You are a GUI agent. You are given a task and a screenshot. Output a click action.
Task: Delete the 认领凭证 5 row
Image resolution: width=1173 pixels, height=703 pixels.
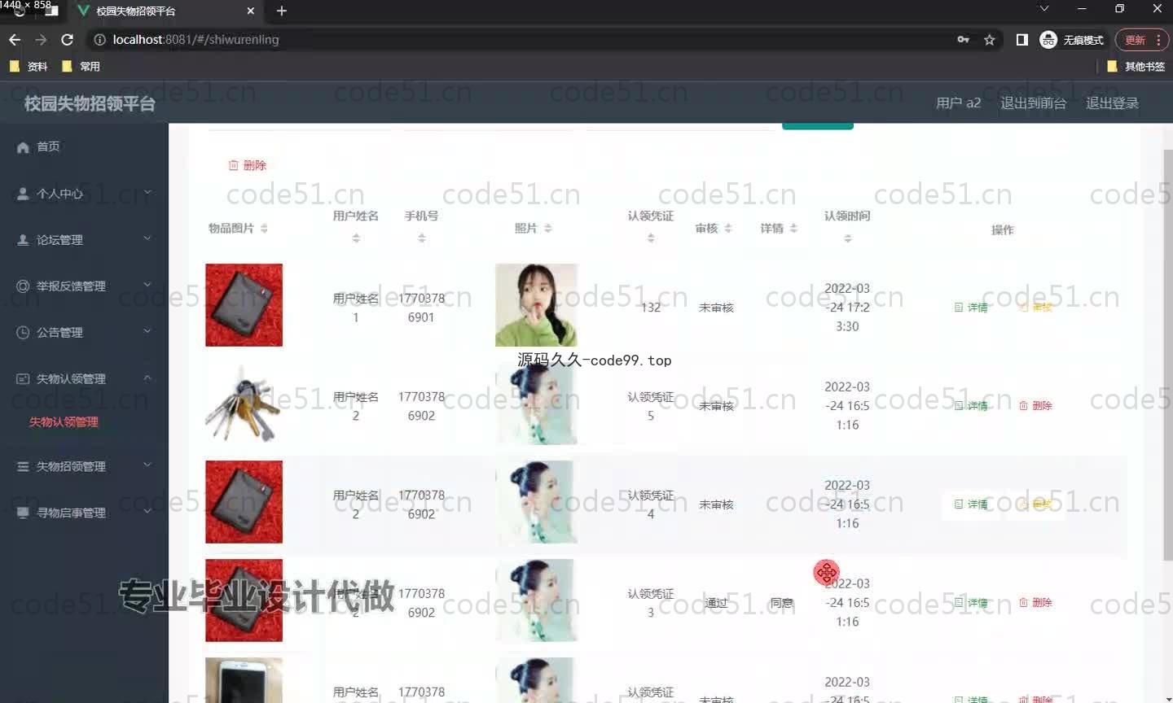pyautogui.click(x=1035, y=406)
